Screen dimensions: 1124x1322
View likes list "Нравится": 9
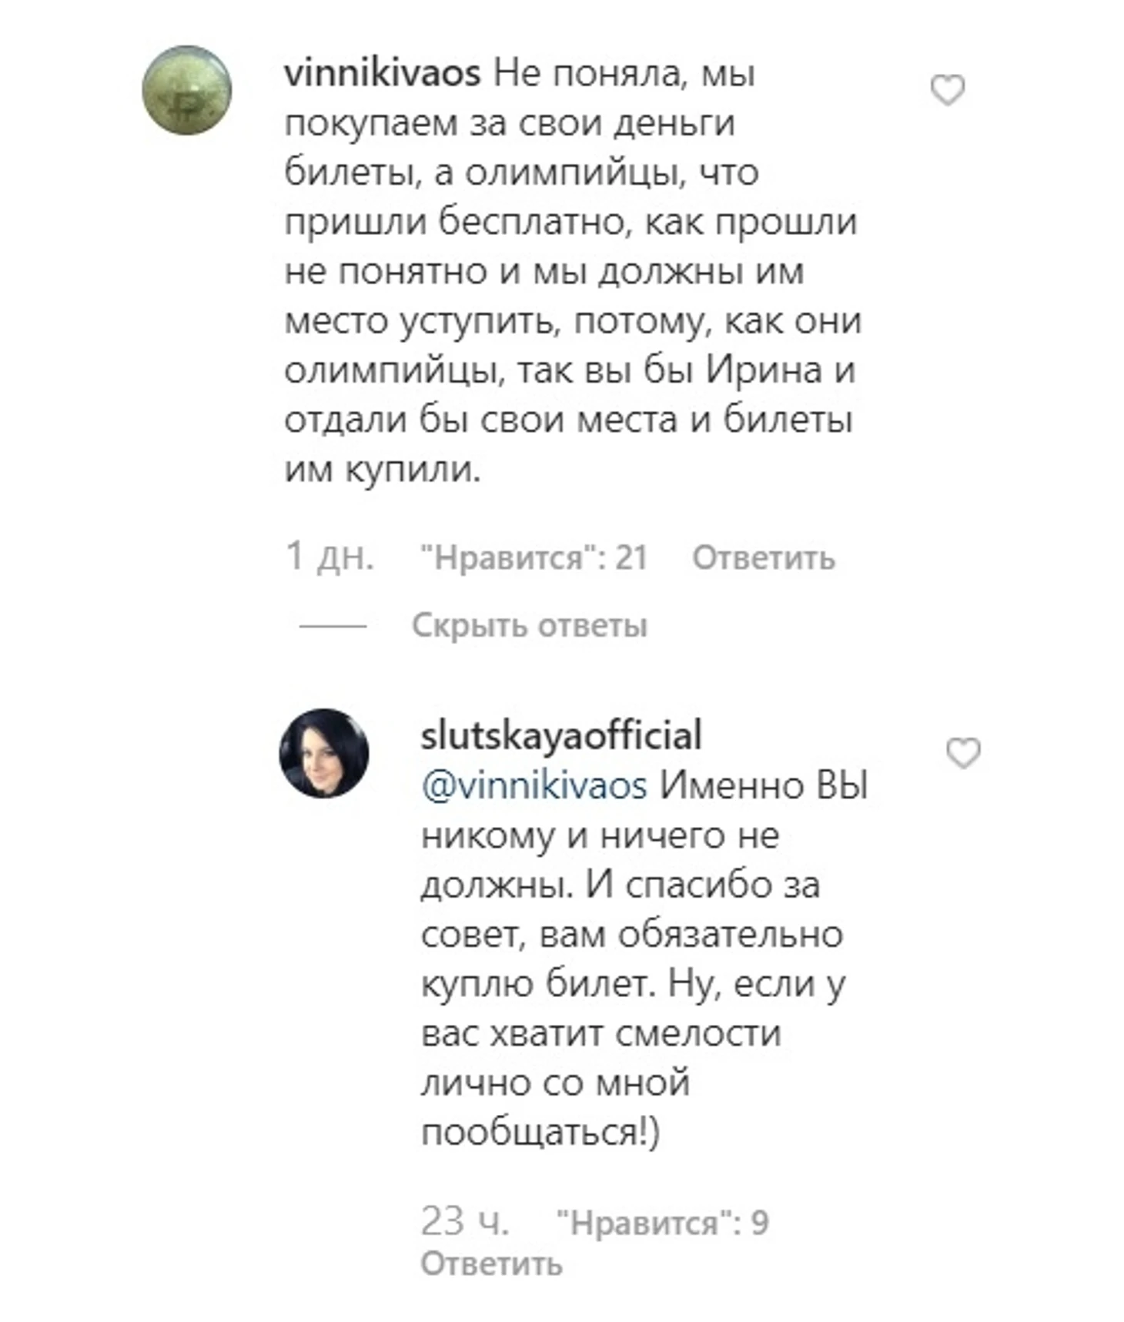[x=662, y=1223]
